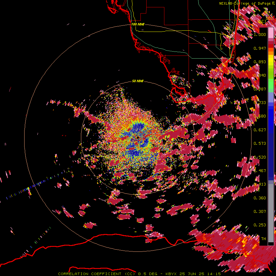Click the 100 NMI range ring label
Image resolution: width=276 pixels, height=276 pixels.
point(138,24)
